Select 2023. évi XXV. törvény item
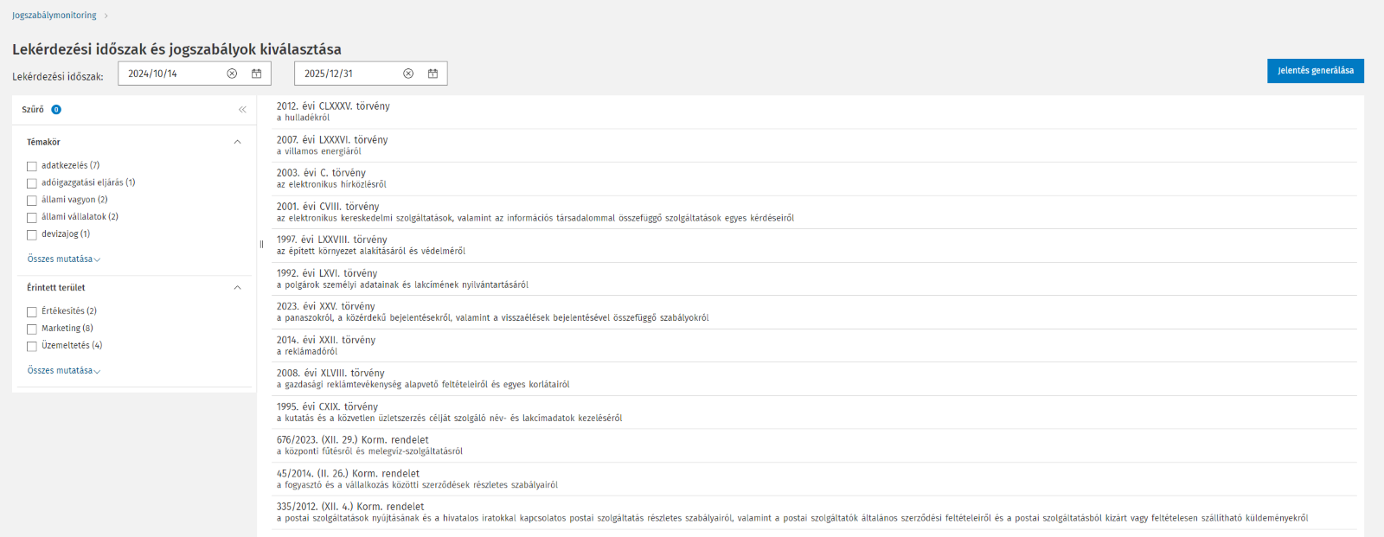The height and width of the screenshot is (537, 1384). pos(326,306)
